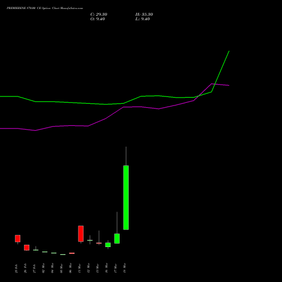Click the '27 Feb' date label
This screenshot has height=282, width=282.
(x=34, y=268)
